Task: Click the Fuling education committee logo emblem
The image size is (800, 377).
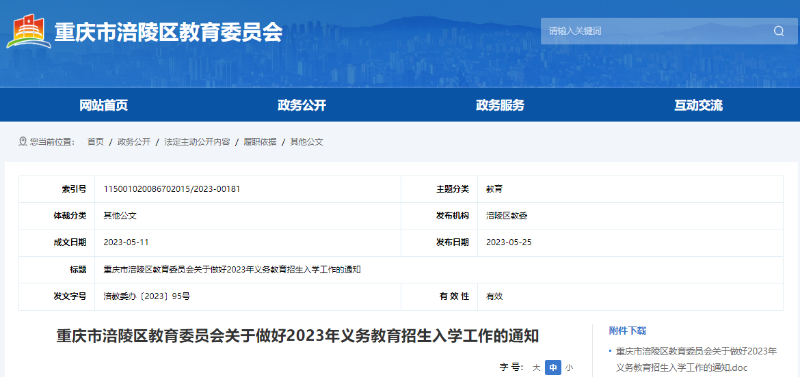Action: (29, 31)
